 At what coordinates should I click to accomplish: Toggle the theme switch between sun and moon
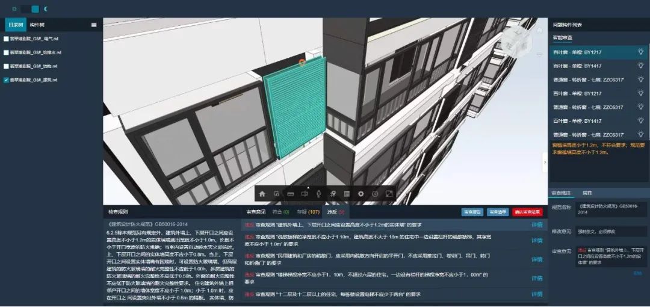point(30,8)
